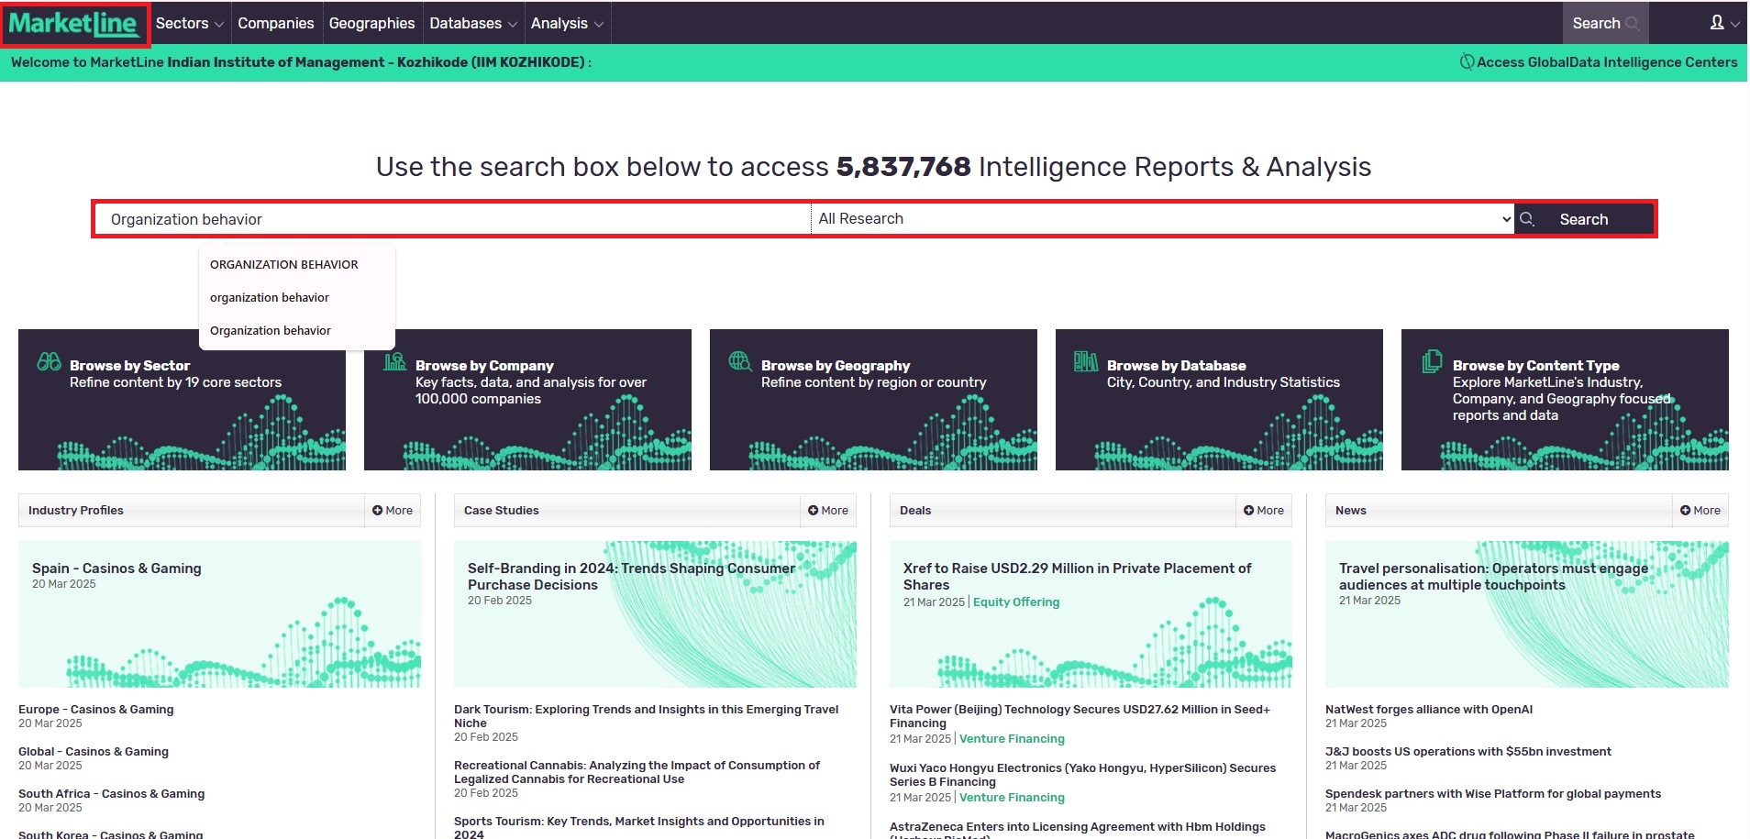Viewport: 1750px width, 839px height.
Task: Click More in the Case Studies panel
Action: 828,511
